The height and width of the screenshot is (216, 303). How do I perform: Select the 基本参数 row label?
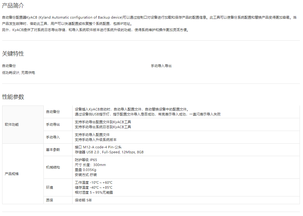click(53, 150)
